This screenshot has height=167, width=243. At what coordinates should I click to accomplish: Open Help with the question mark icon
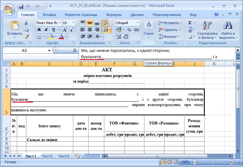216,14
